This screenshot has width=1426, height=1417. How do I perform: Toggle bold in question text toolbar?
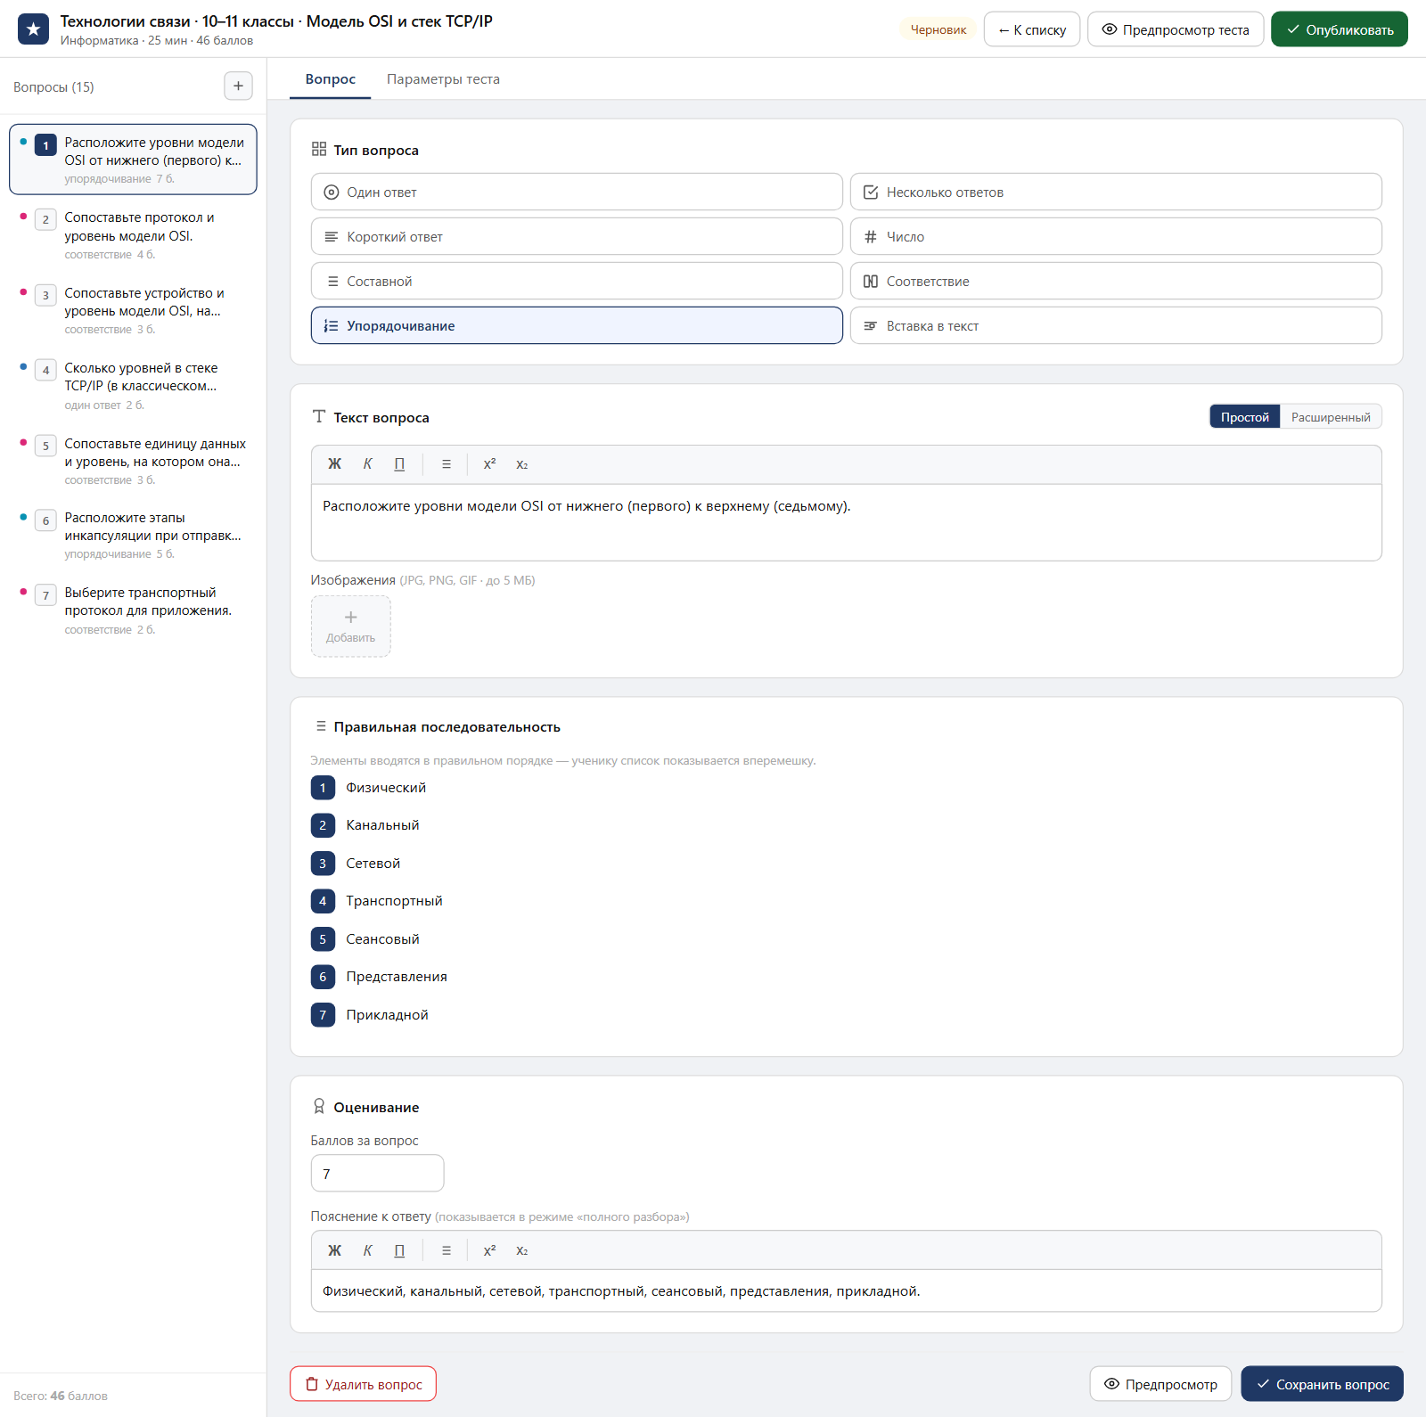coord(335,464)
